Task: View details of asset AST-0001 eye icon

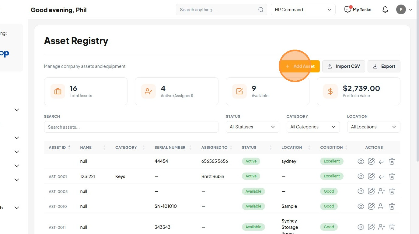Action: pyautogui.click(x=361, y=176)
